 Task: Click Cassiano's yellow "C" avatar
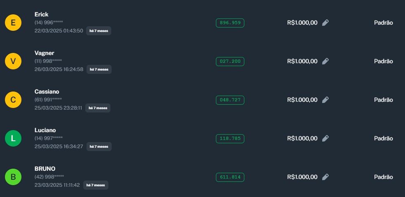pos(13,100)
